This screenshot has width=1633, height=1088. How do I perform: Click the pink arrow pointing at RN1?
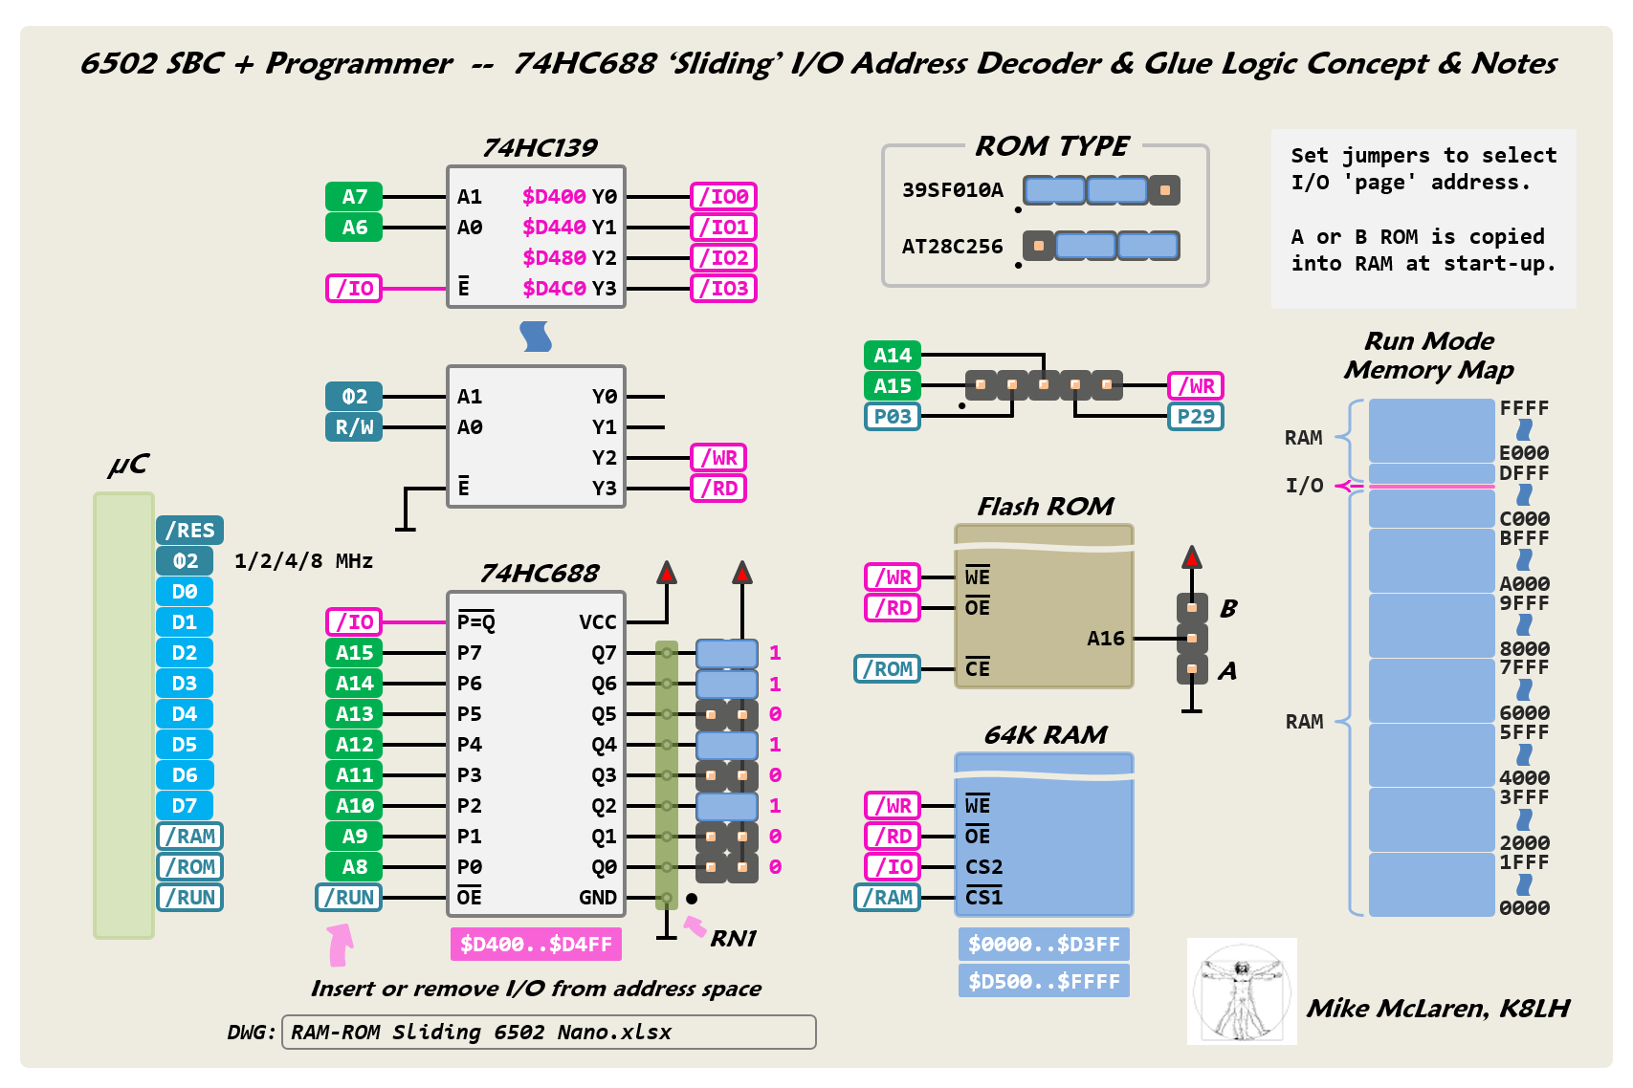695,926
